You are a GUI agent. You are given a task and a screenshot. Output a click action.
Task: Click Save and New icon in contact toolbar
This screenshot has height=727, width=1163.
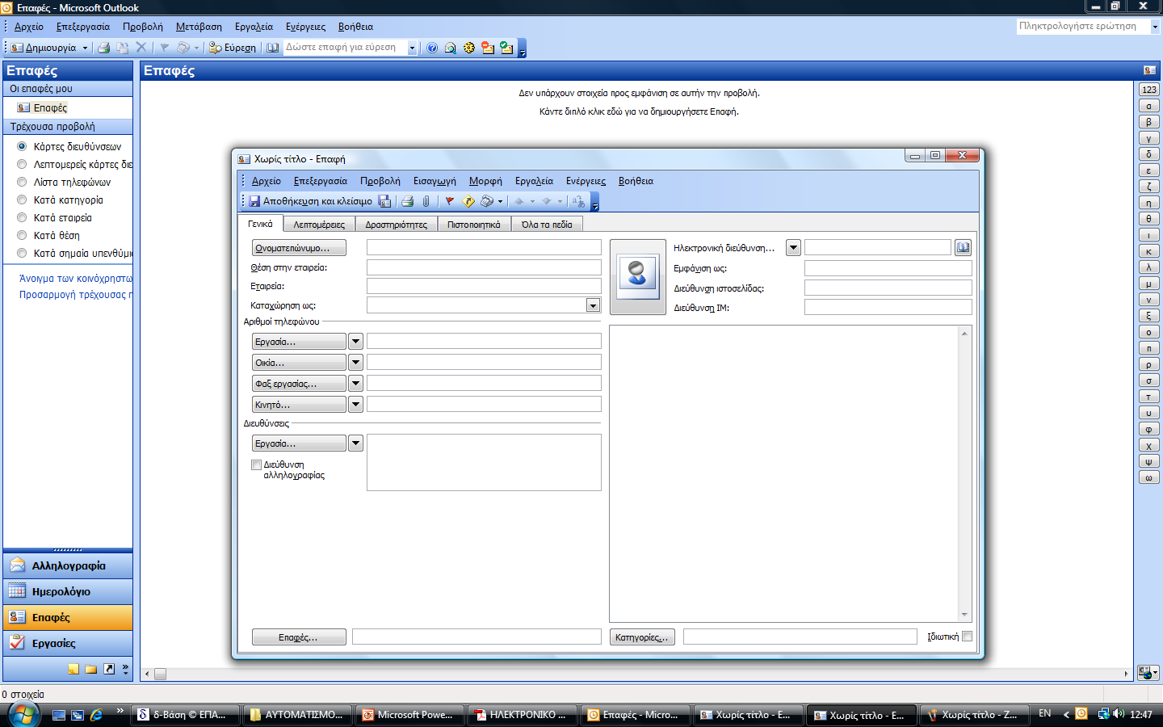tap(384, 201)
